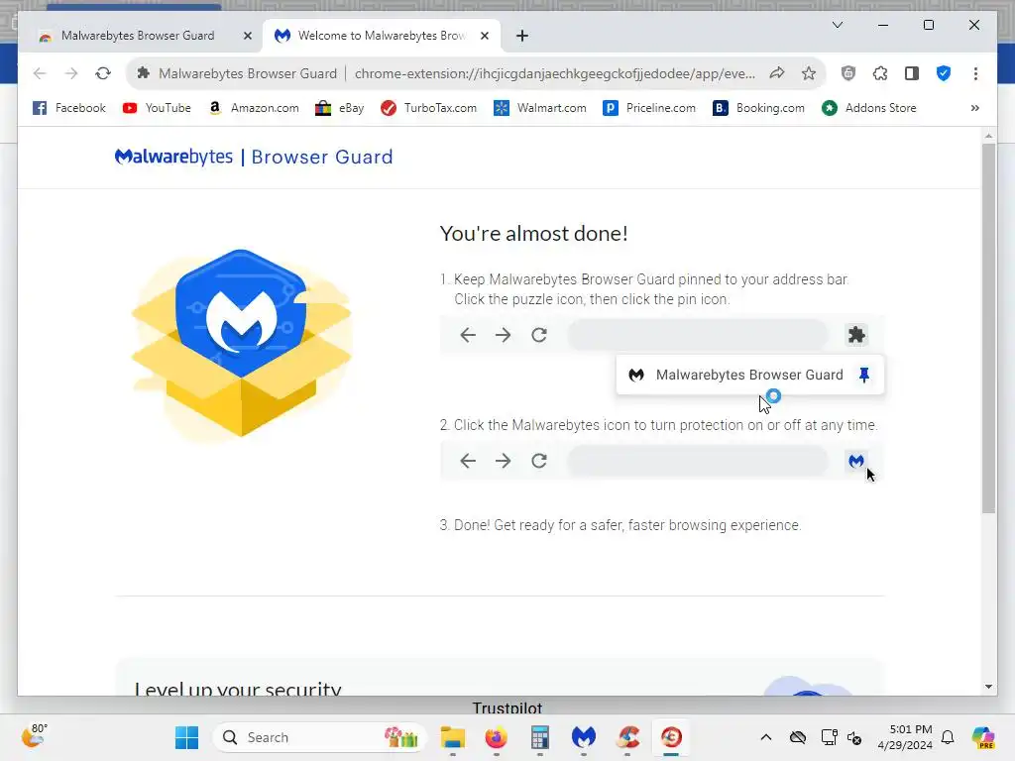The width and height of the screenshot is (1015, 761).
Task: Show hidden system tray icons
Action: tap(766, 737)
